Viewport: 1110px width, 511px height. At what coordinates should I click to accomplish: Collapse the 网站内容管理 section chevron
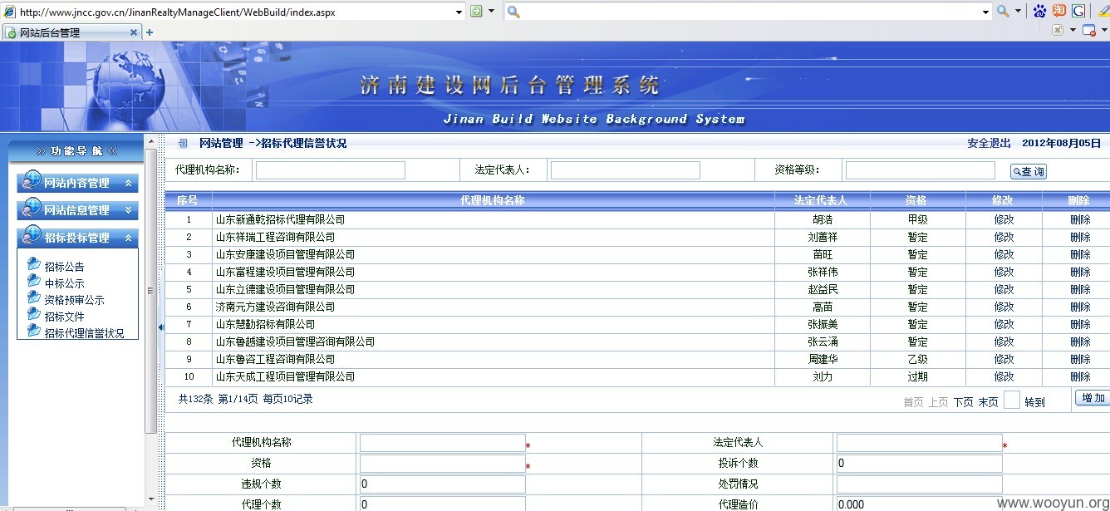[x=128, y=183]
